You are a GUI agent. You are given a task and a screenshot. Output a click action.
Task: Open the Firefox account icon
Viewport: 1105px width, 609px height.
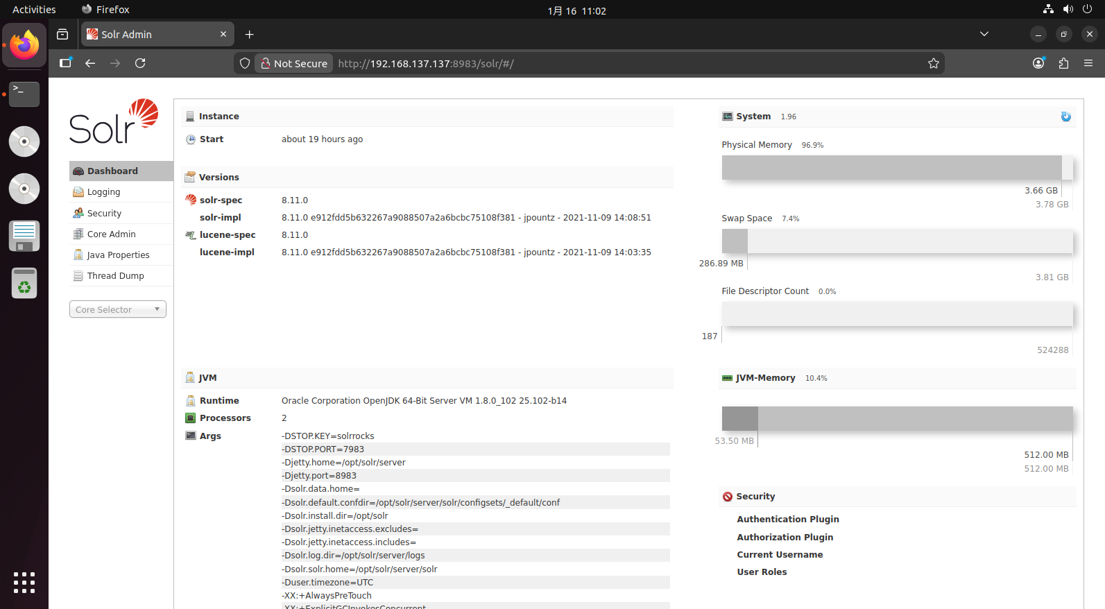pos(1038,63)
